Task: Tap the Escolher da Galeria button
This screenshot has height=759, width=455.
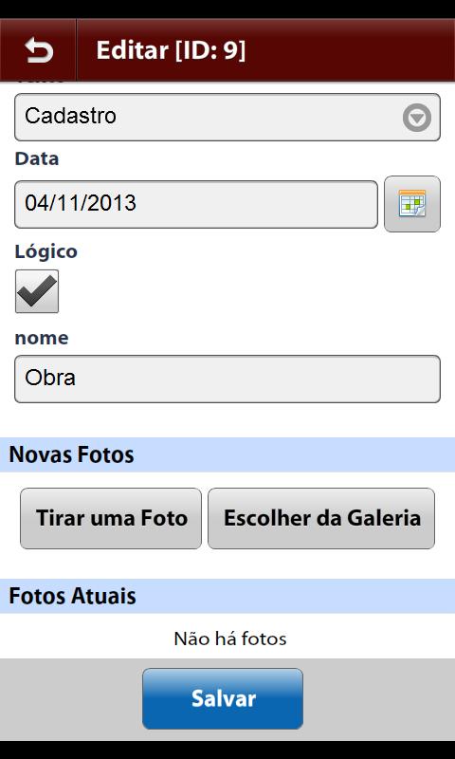Action: (321, 518)
